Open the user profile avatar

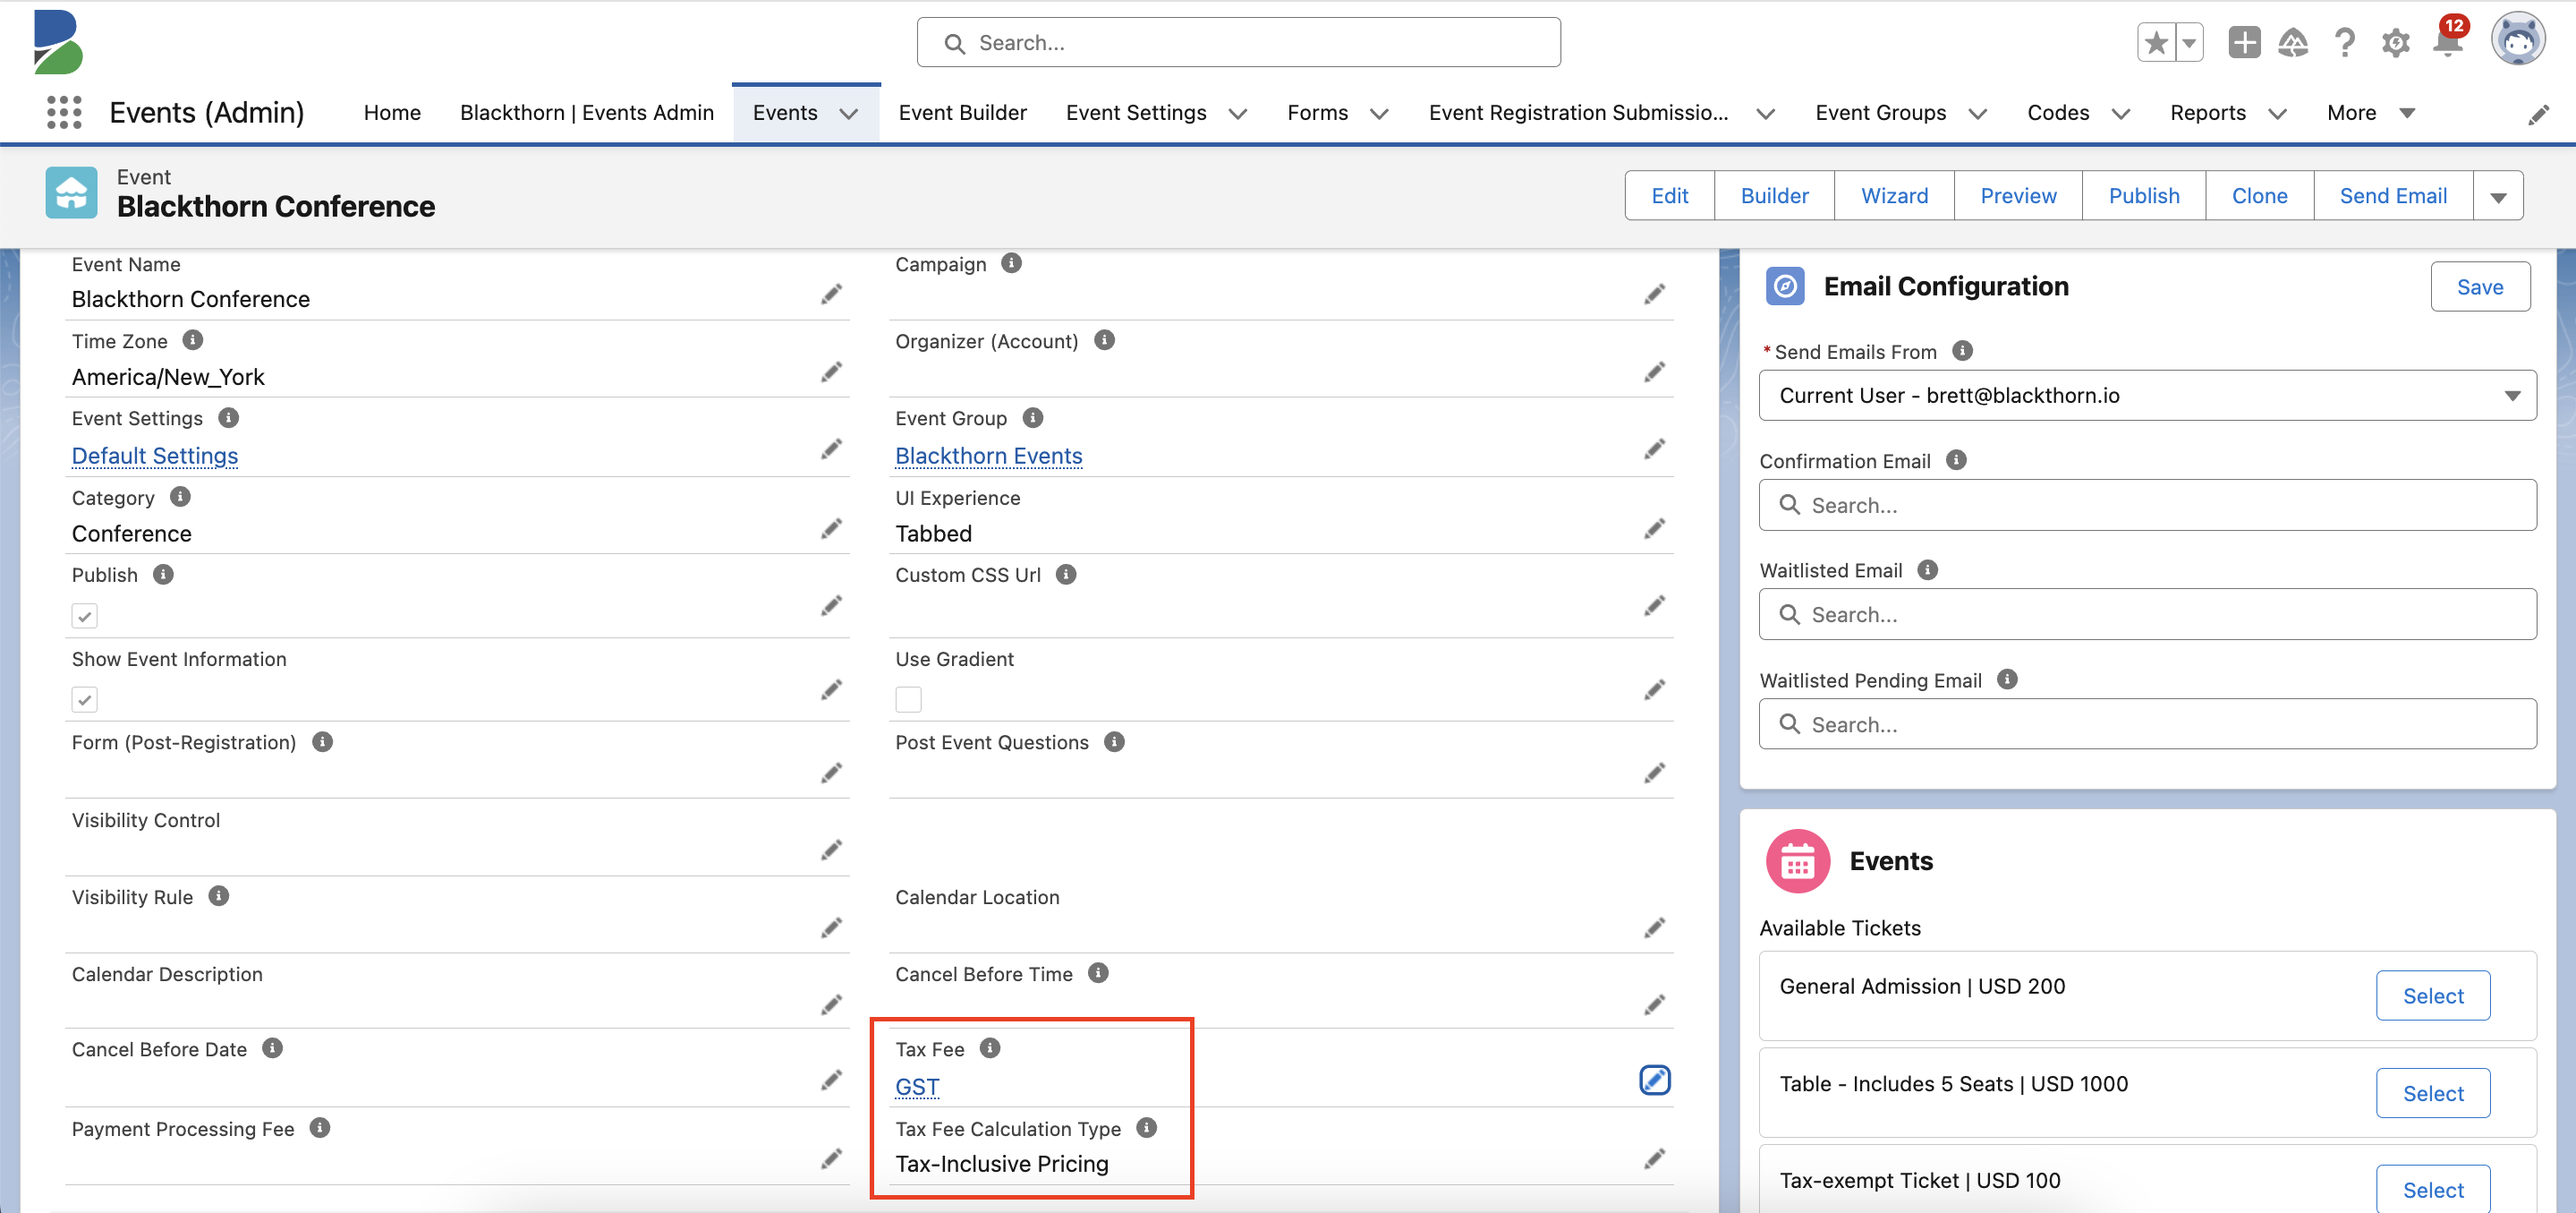click(2518, 41)
